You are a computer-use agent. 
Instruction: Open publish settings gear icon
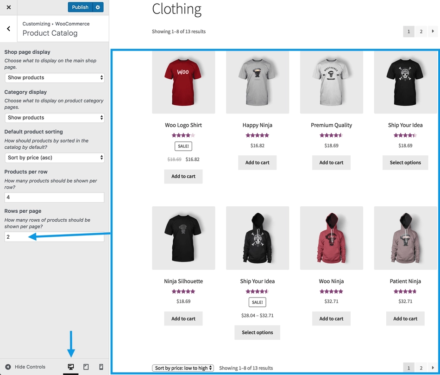(98, 7)
